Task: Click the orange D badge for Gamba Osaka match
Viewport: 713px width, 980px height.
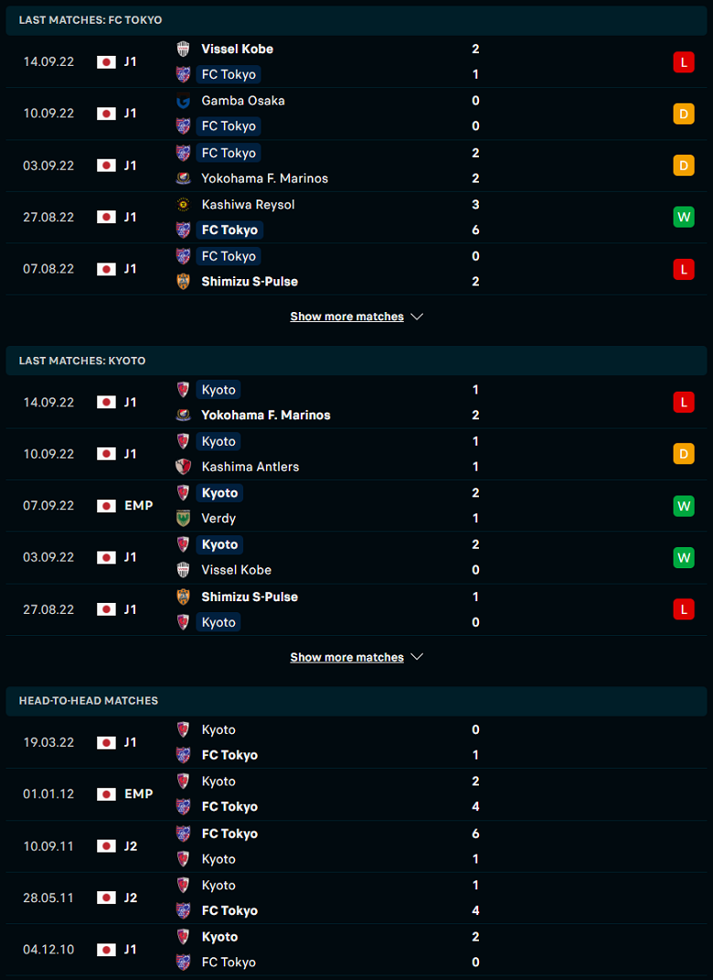Action: [x=684, y=113]
